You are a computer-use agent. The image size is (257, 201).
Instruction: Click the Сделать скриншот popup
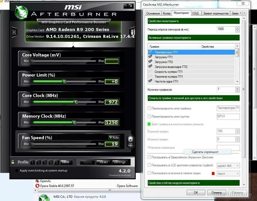(208, 152)
